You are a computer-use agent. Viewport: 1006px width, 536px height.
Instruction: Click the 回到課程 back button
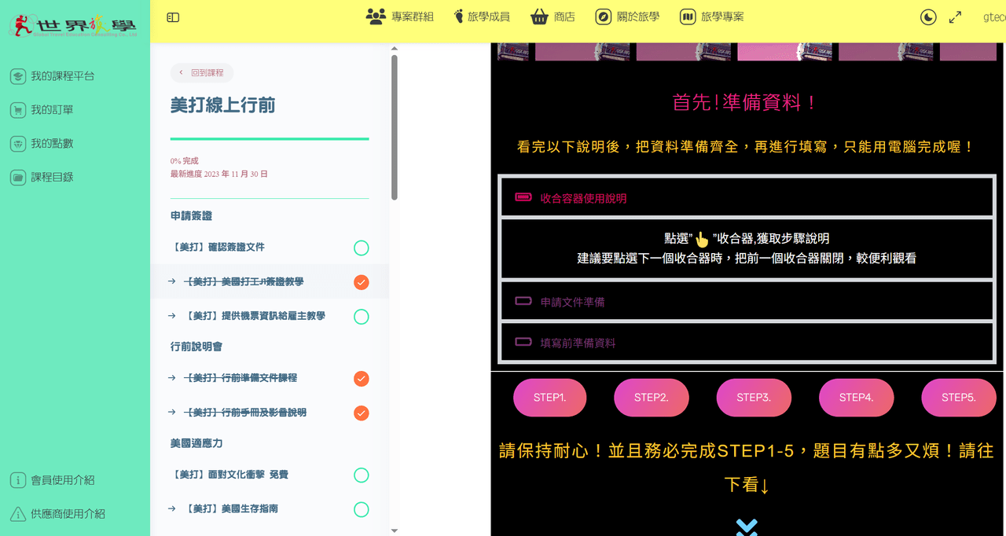click(x=202, y=72)
